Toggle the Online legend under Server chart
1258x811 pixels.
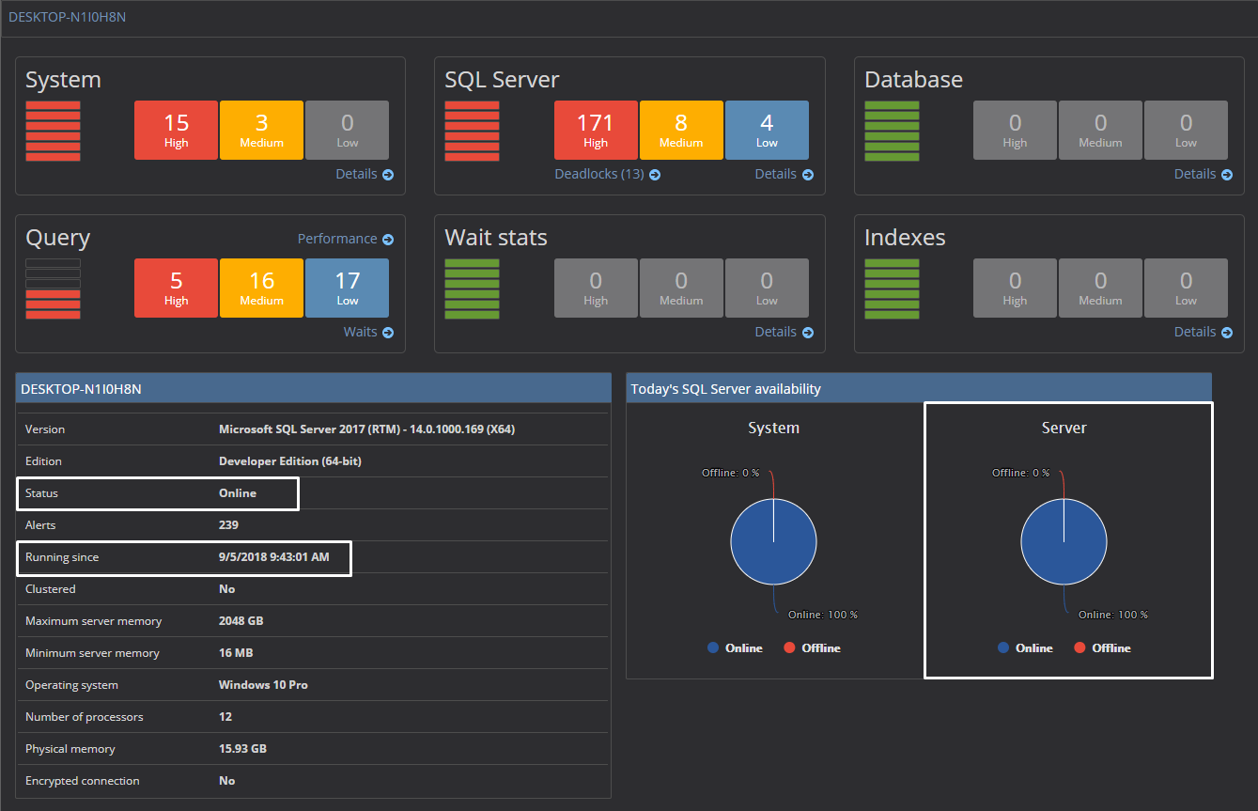pyautogui.click(x=1025, y=648)
